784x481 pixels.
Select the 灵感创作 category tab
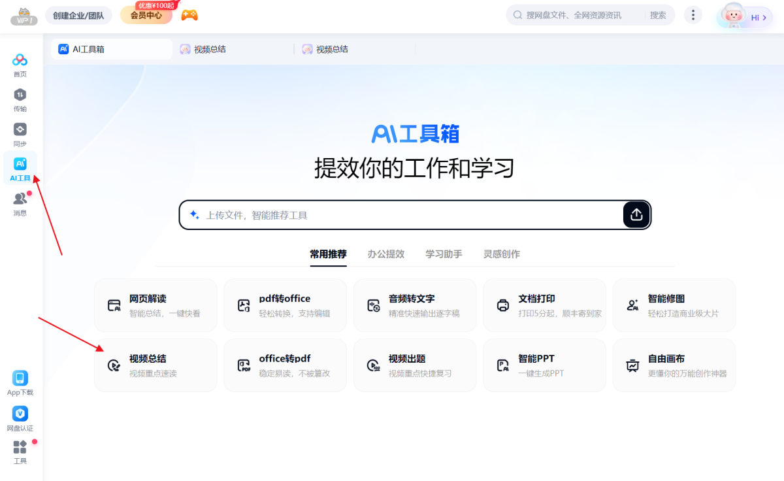click(502, 254)
